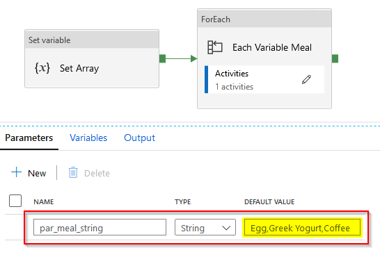Click the trash can Delete icon

[73, 173]
